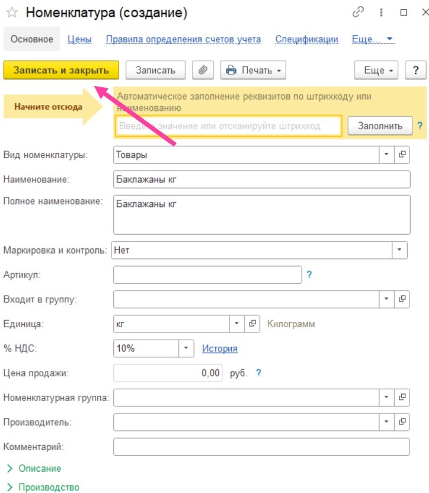This screenshot has width=429, height=493.
Task: Expand the Производство section
Action: (x=42, y=487)
